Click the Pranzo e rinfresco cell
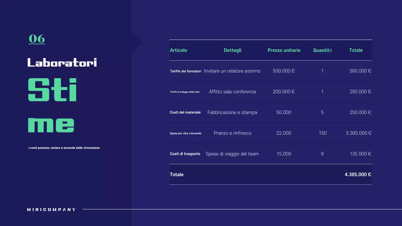 coord(232,133)
